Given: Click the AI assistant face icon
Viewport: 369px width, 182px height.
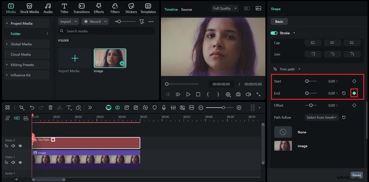Looking at the screenshot, I should pos(108,108).
